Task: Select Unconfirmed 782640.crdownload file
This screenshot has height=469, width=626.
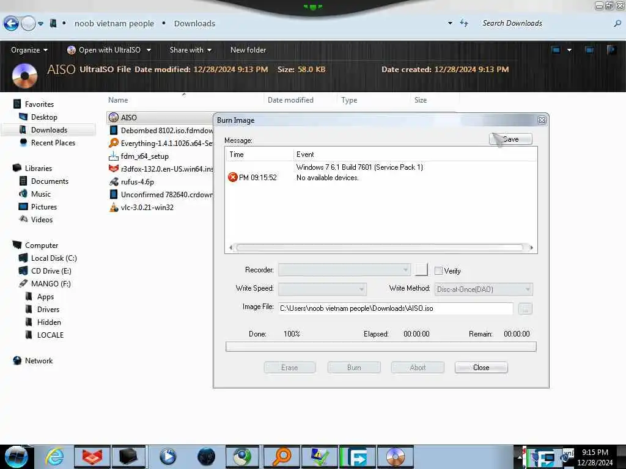Action: point(161,195)
